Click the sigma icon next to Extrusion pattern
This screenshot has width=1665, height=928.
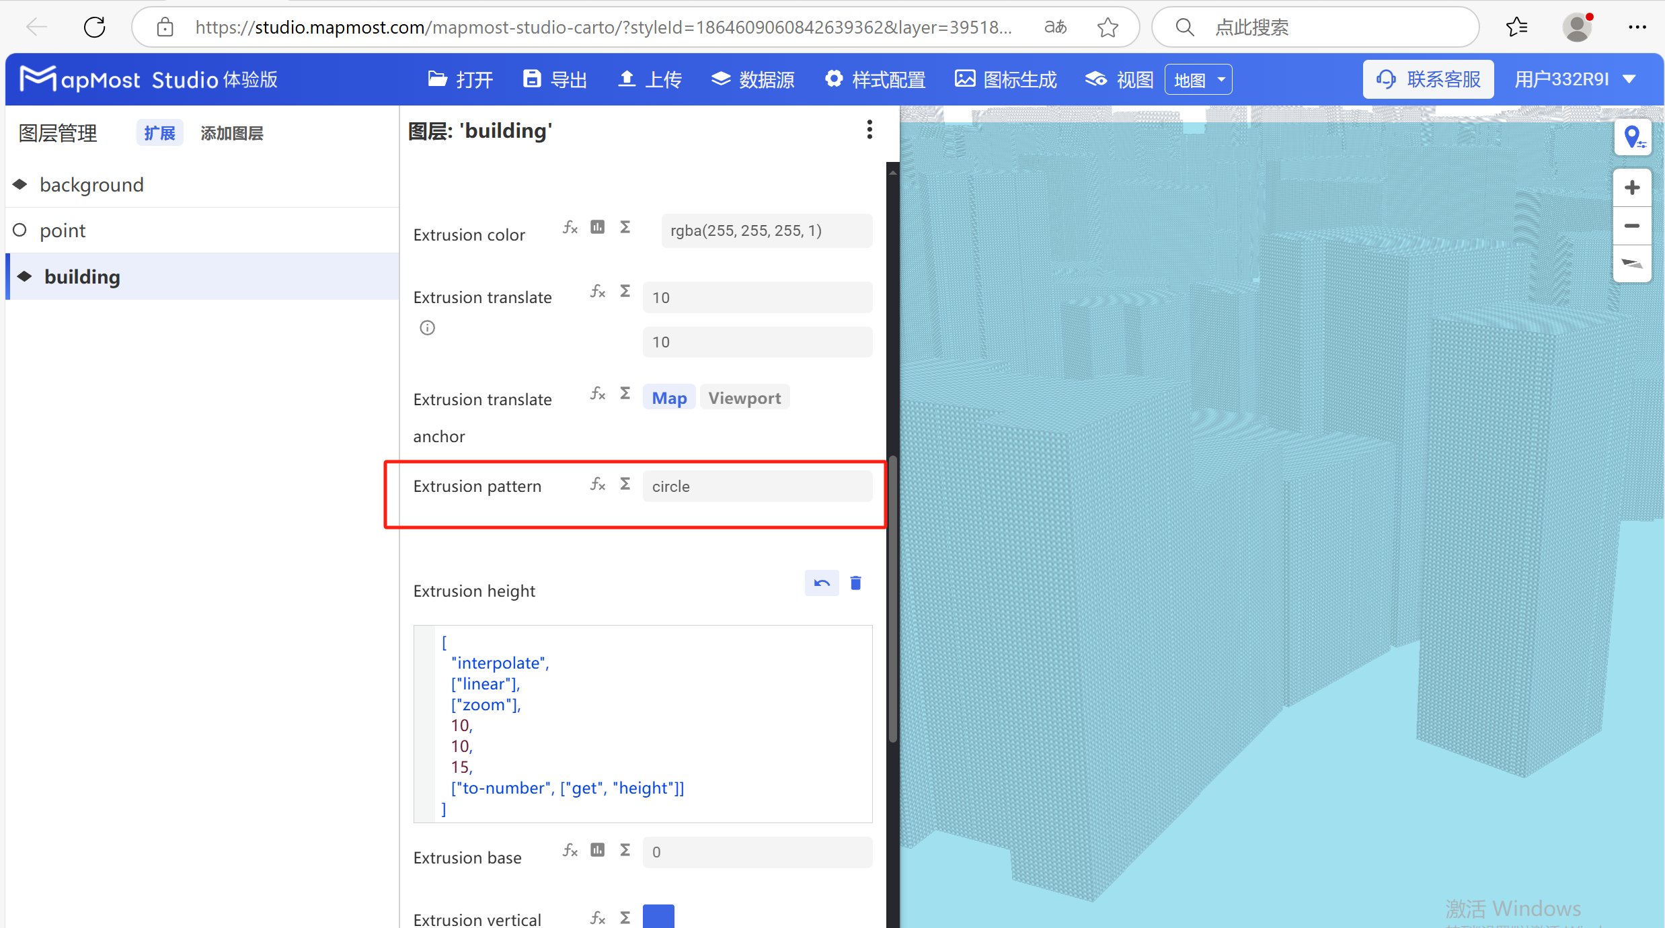click(625, 483)
